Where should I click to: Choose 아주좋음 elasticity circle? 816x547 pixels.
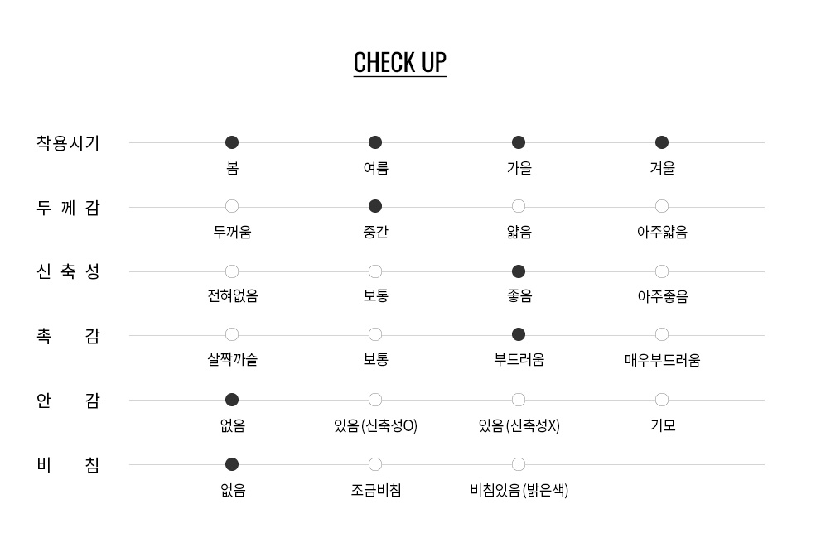pos(662,271)
